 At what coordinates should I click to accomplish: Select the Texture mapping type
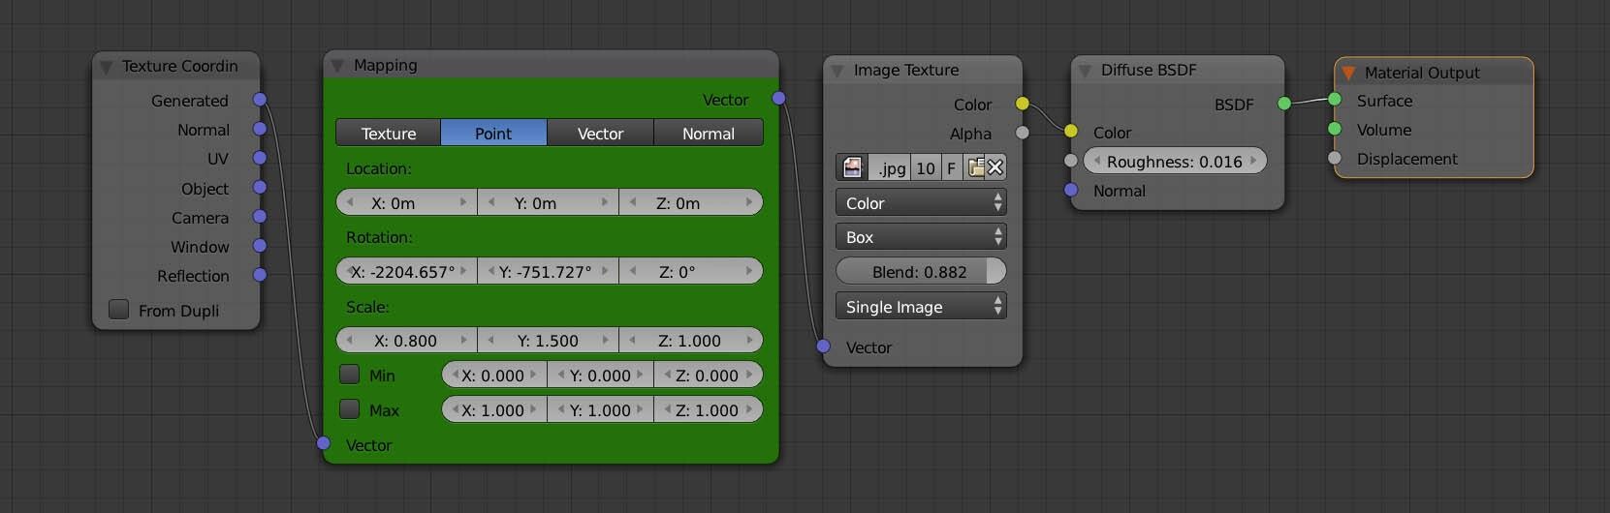coord(389,134)
